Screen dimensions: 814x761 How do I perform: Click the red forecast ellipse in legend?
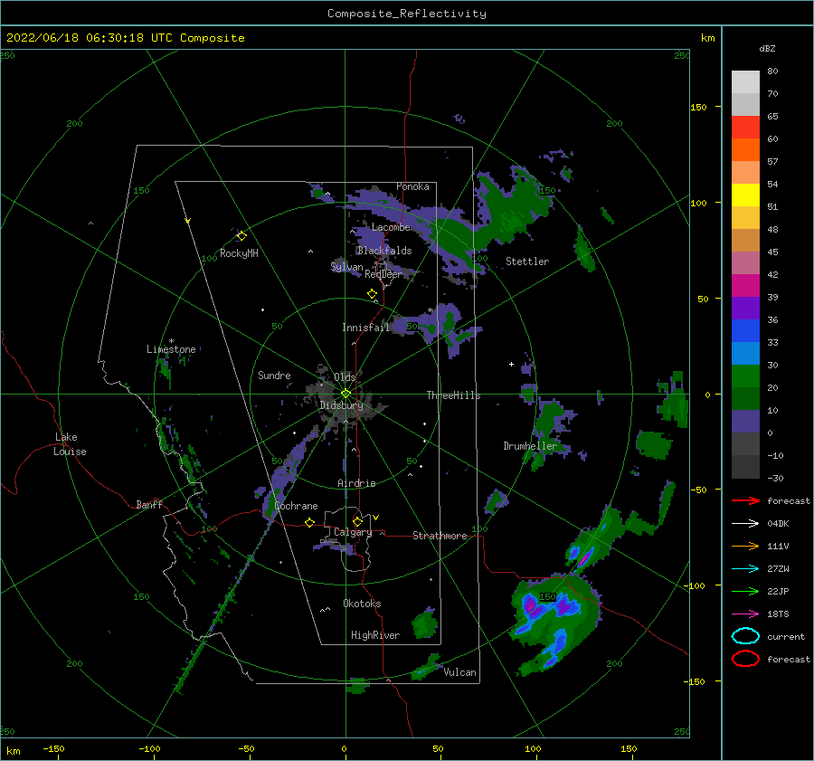pyautogui.click(x=745, y=659)
